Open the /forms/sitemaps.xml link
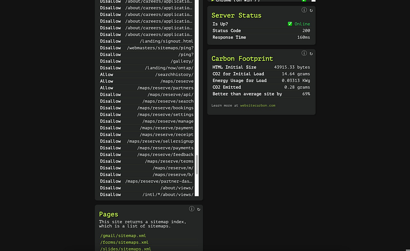The image size is (410, 251). click(x=124, y=242)
